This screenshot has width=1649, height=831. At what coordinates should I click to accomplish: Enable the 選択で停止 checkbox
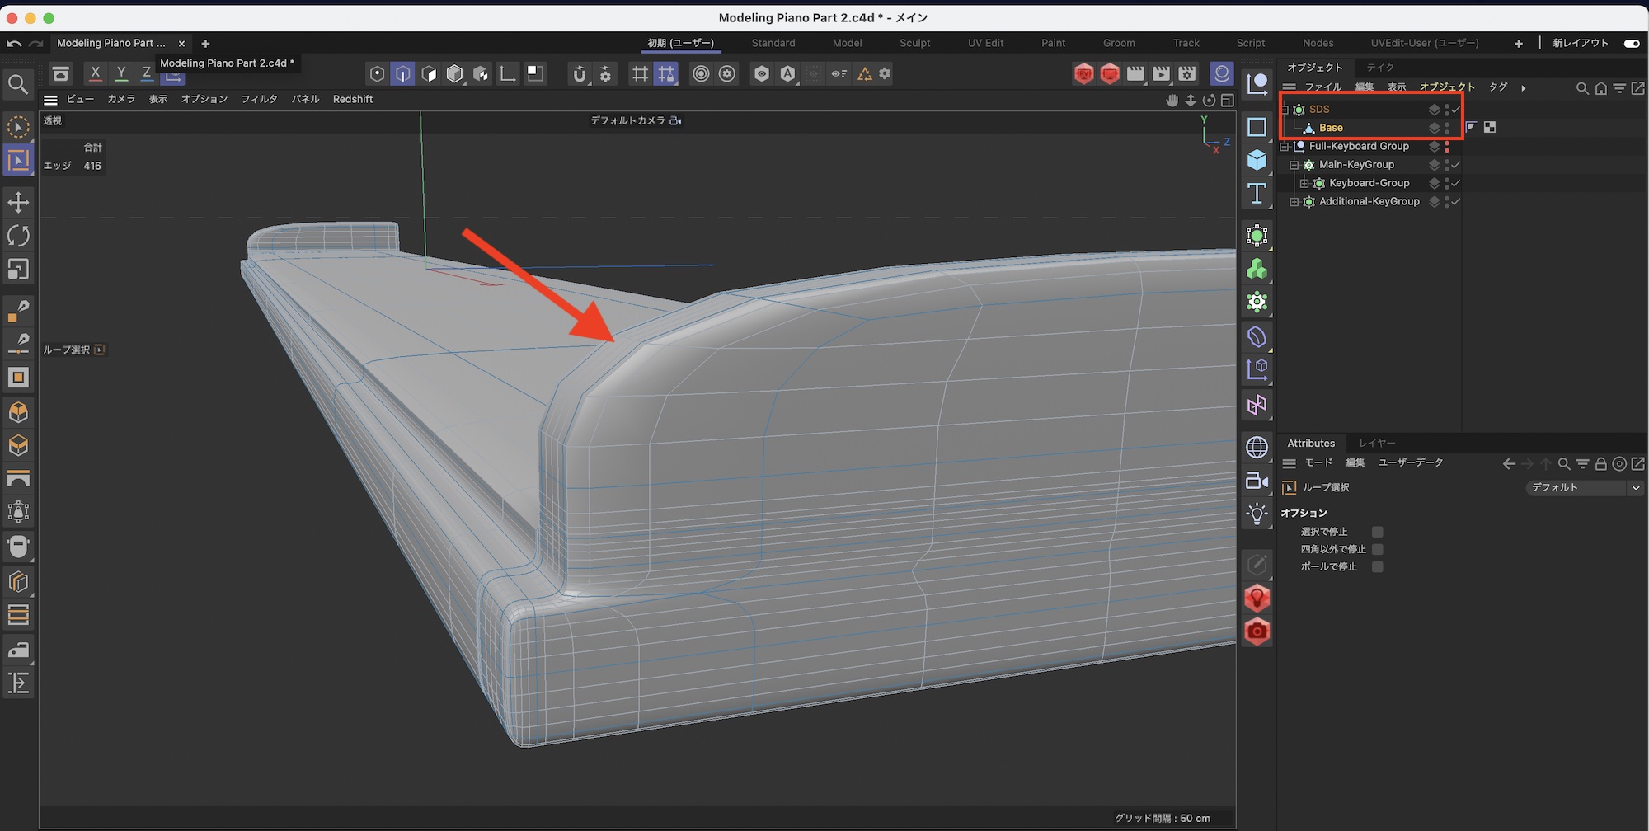pyautogui.click(x=1377, y=532)
